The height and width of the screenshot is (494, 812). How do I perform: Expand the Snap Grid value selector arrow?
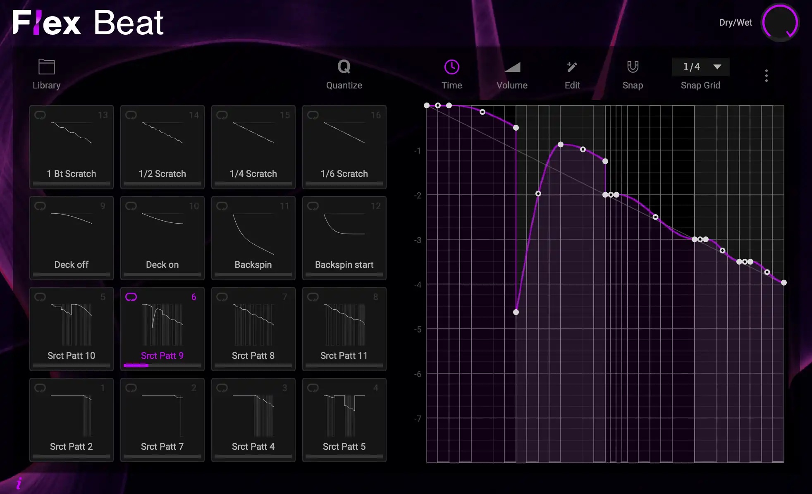[716, 67]
